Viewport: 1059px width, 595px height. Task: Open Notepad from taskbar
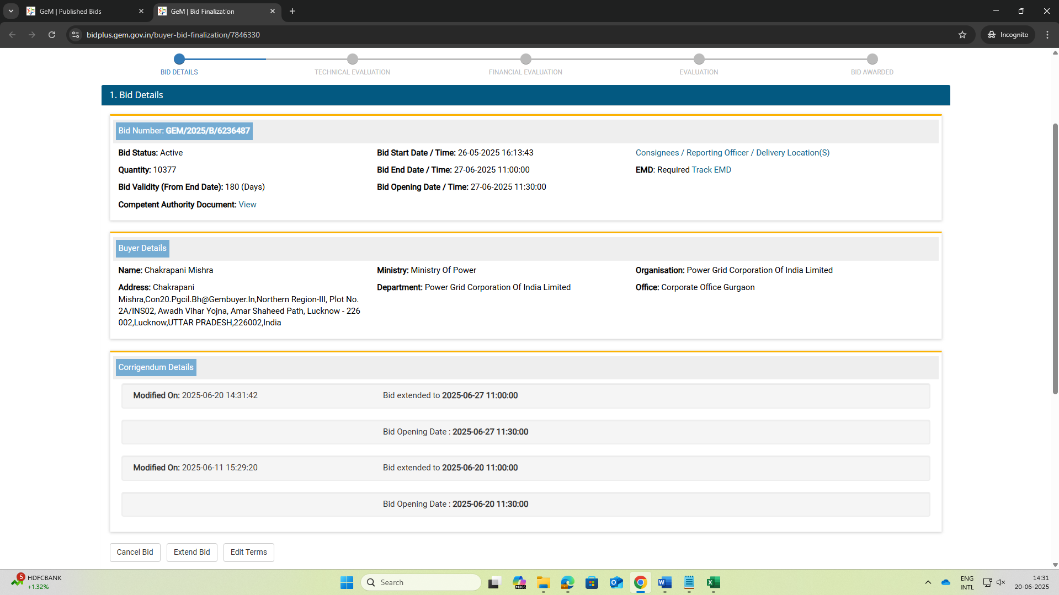point(689,582)
